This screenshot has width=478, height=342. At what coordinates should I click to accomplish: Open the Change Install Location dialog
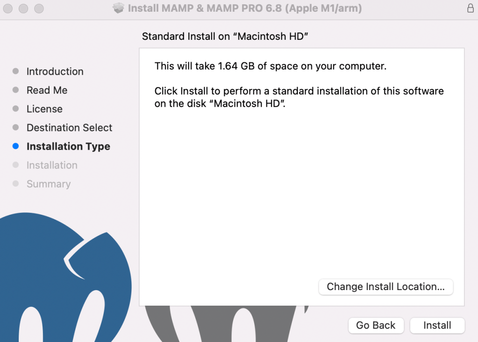point(385,287)
